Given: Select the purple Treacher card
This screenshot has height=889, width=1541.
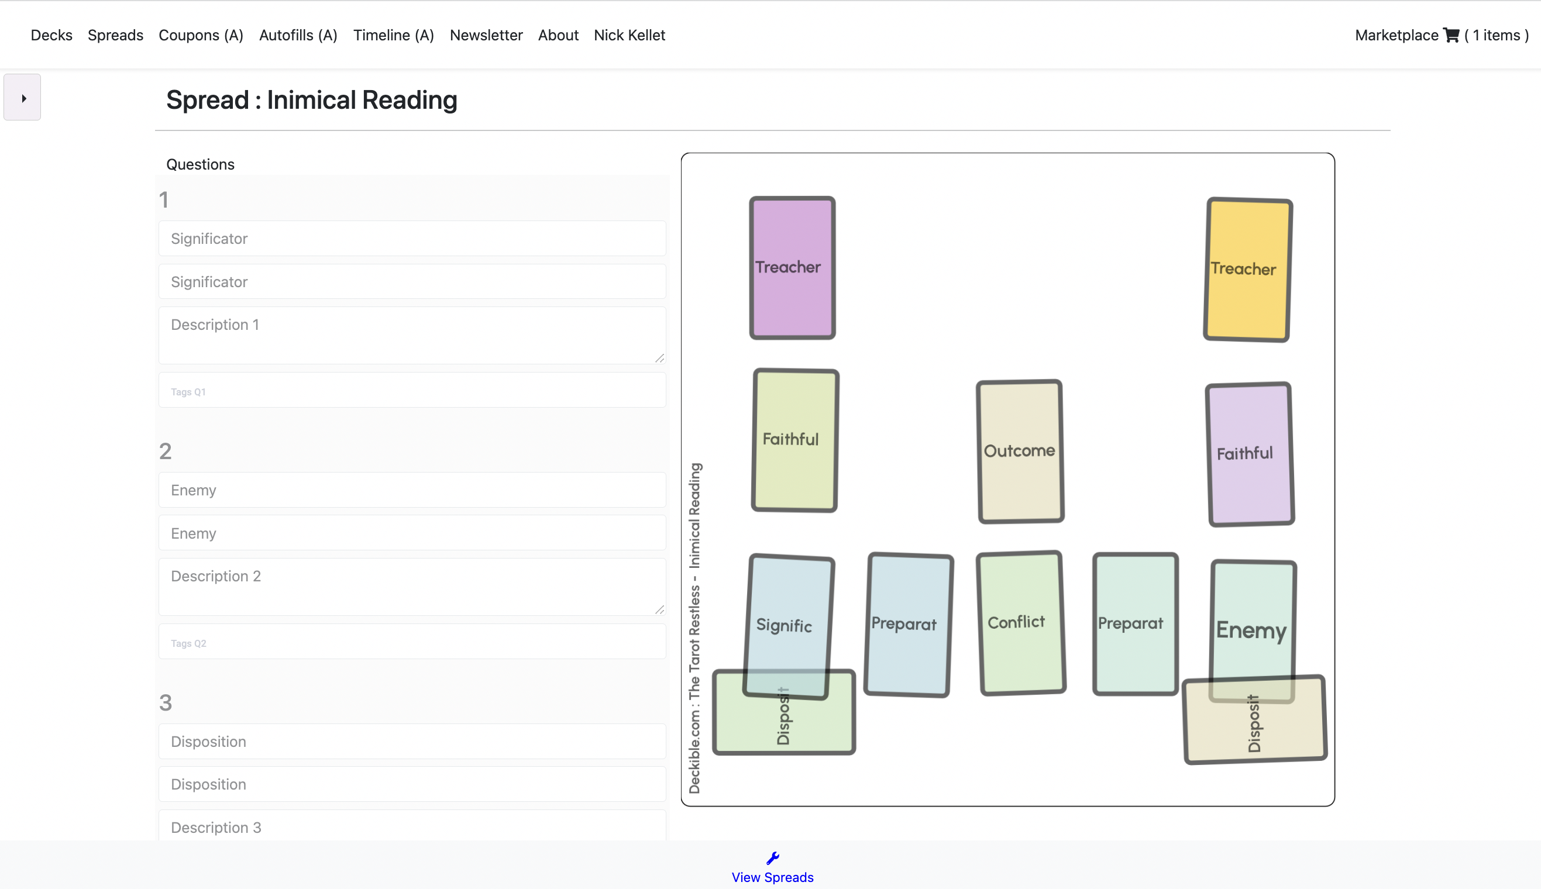Looking at the screenshot, I should [x=792, y=267].
